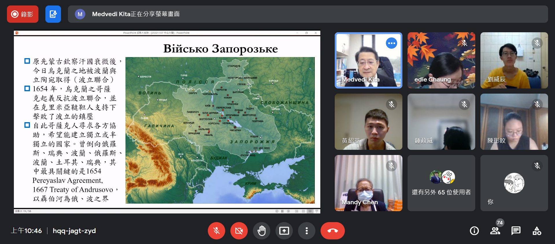Open the activities shapes icon
The width and height of the screenshot is (555, 244).
(537, 231)
